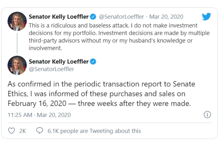Viewport: 219px width, 146px height.
Task: Open the tweet info circle icon
Action: (207, 115)
